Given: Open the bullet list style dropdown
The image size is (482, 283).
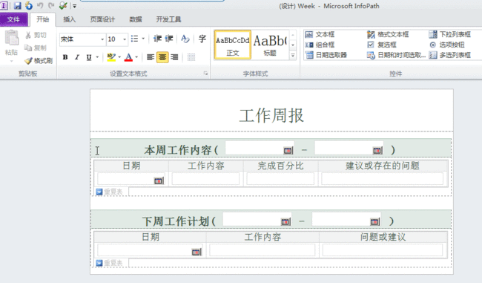Looking at the screenshot, I should [143, 39].
